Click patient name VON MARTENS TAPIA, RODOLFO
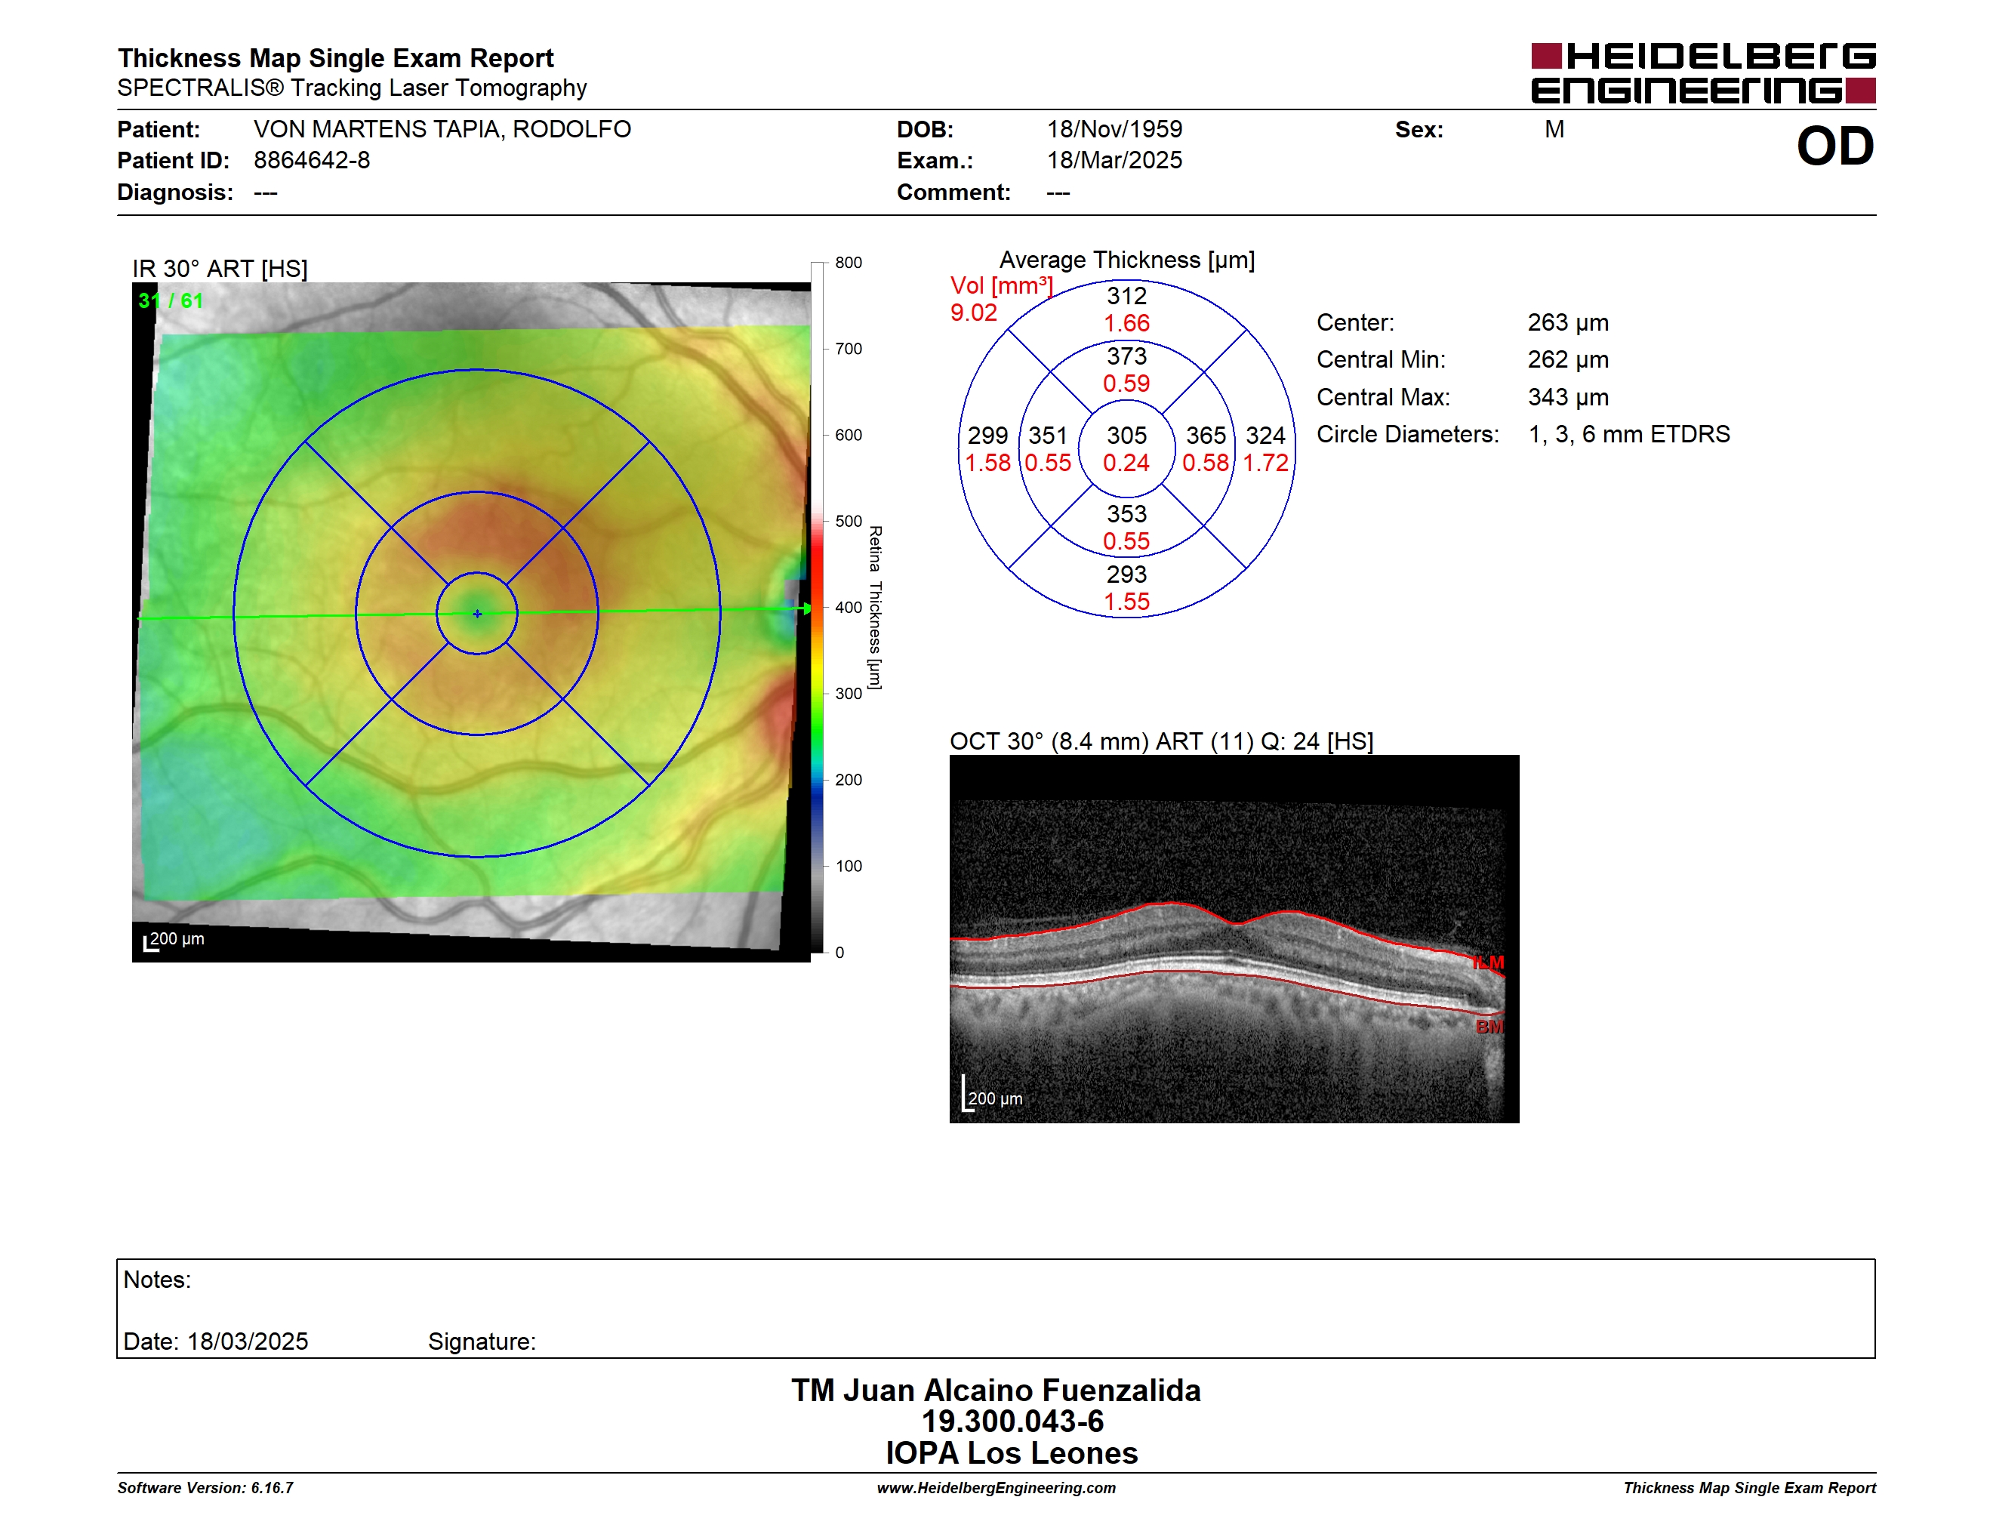Viewport: 1993px width, 1540px height. click(442, 130)
